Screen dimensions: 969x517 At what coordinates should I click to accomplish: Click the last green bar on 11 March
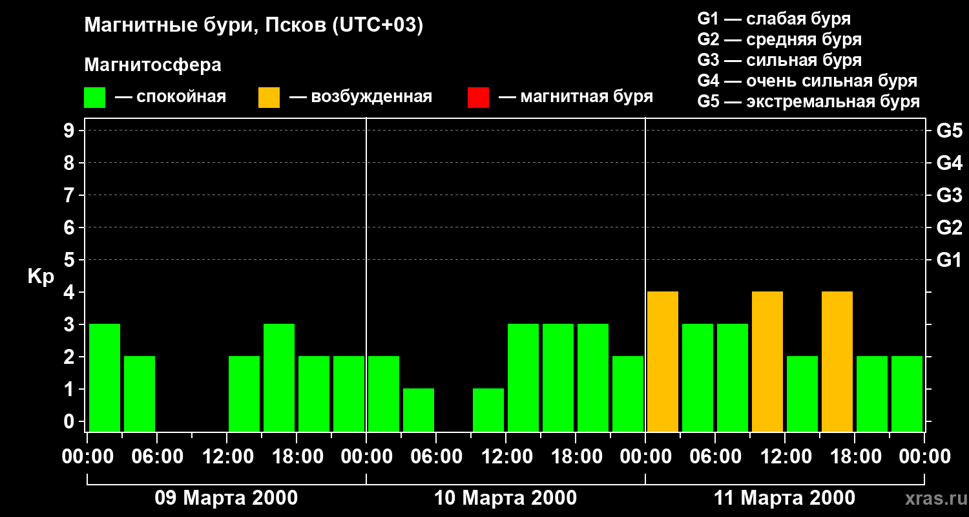pyautogui.click(x=907, y=394)
